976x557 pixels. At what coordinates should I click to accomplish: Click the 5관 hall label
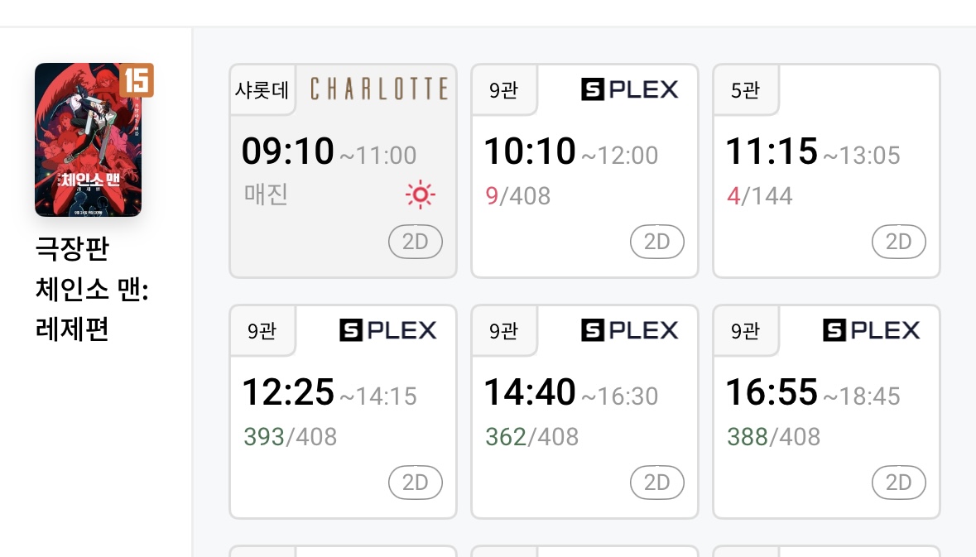tap(745, 89)
